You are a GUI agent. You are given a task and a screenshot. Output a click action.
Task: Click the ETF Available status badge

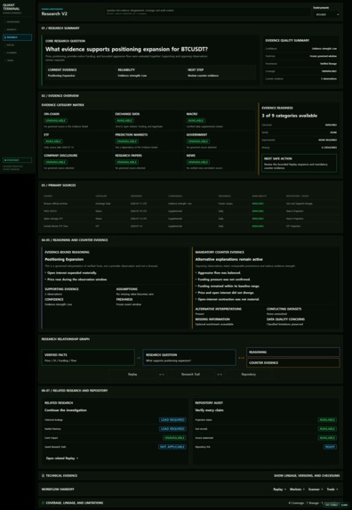pos(53,142)
